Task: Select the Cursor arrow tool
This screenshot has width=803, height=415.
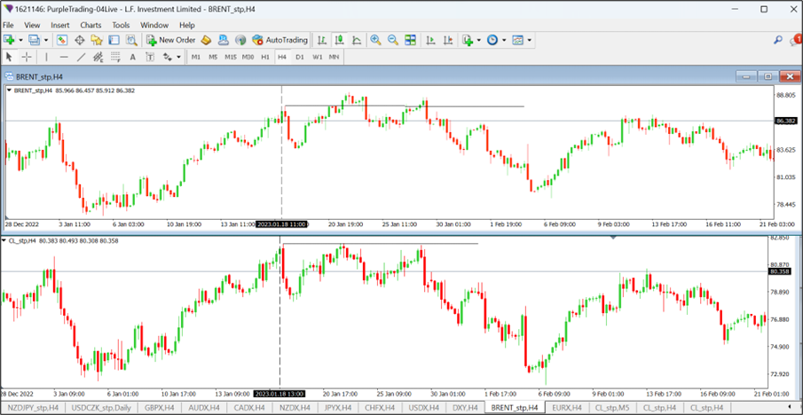Action: click(9, 57)
